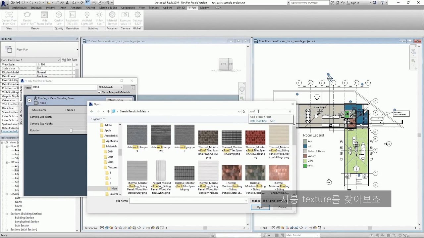This screenshot has width=424, height=238.
Task: Collapse the Elevations node in Project Browser
Action: tap(7, 194)
